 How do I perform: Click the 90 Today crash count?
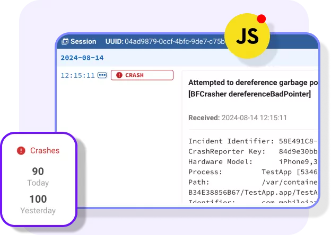(38, 171)
